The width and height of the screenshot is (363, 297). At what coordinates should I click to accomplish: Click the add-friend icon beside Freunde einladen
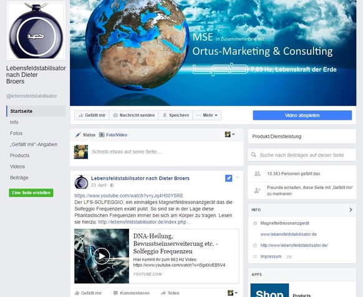click(x=258, y=190)
